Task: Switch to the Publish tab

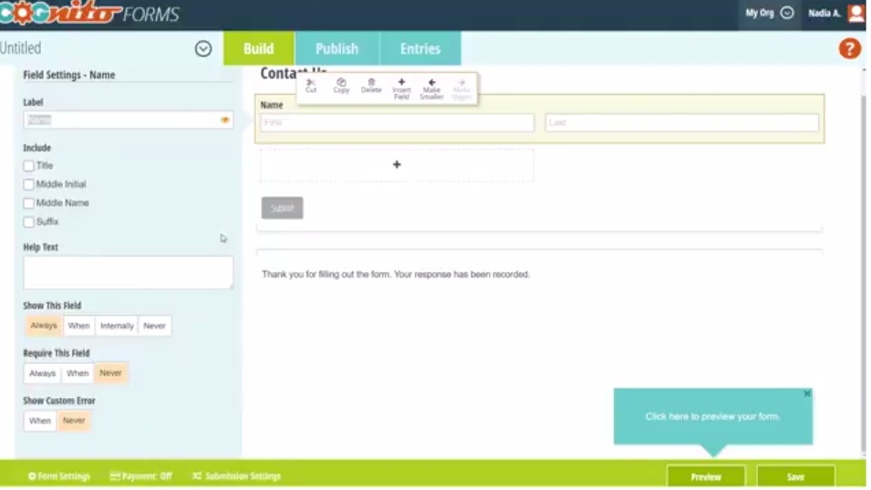Action: pos(337,49)
